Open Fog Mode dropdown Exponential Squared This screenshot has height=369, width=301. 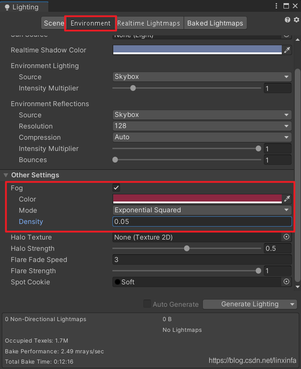(x=202, y=210)
